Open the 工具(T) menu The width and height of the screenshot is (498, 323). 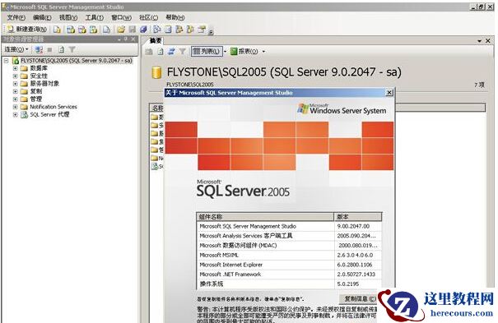click(95, 17)
